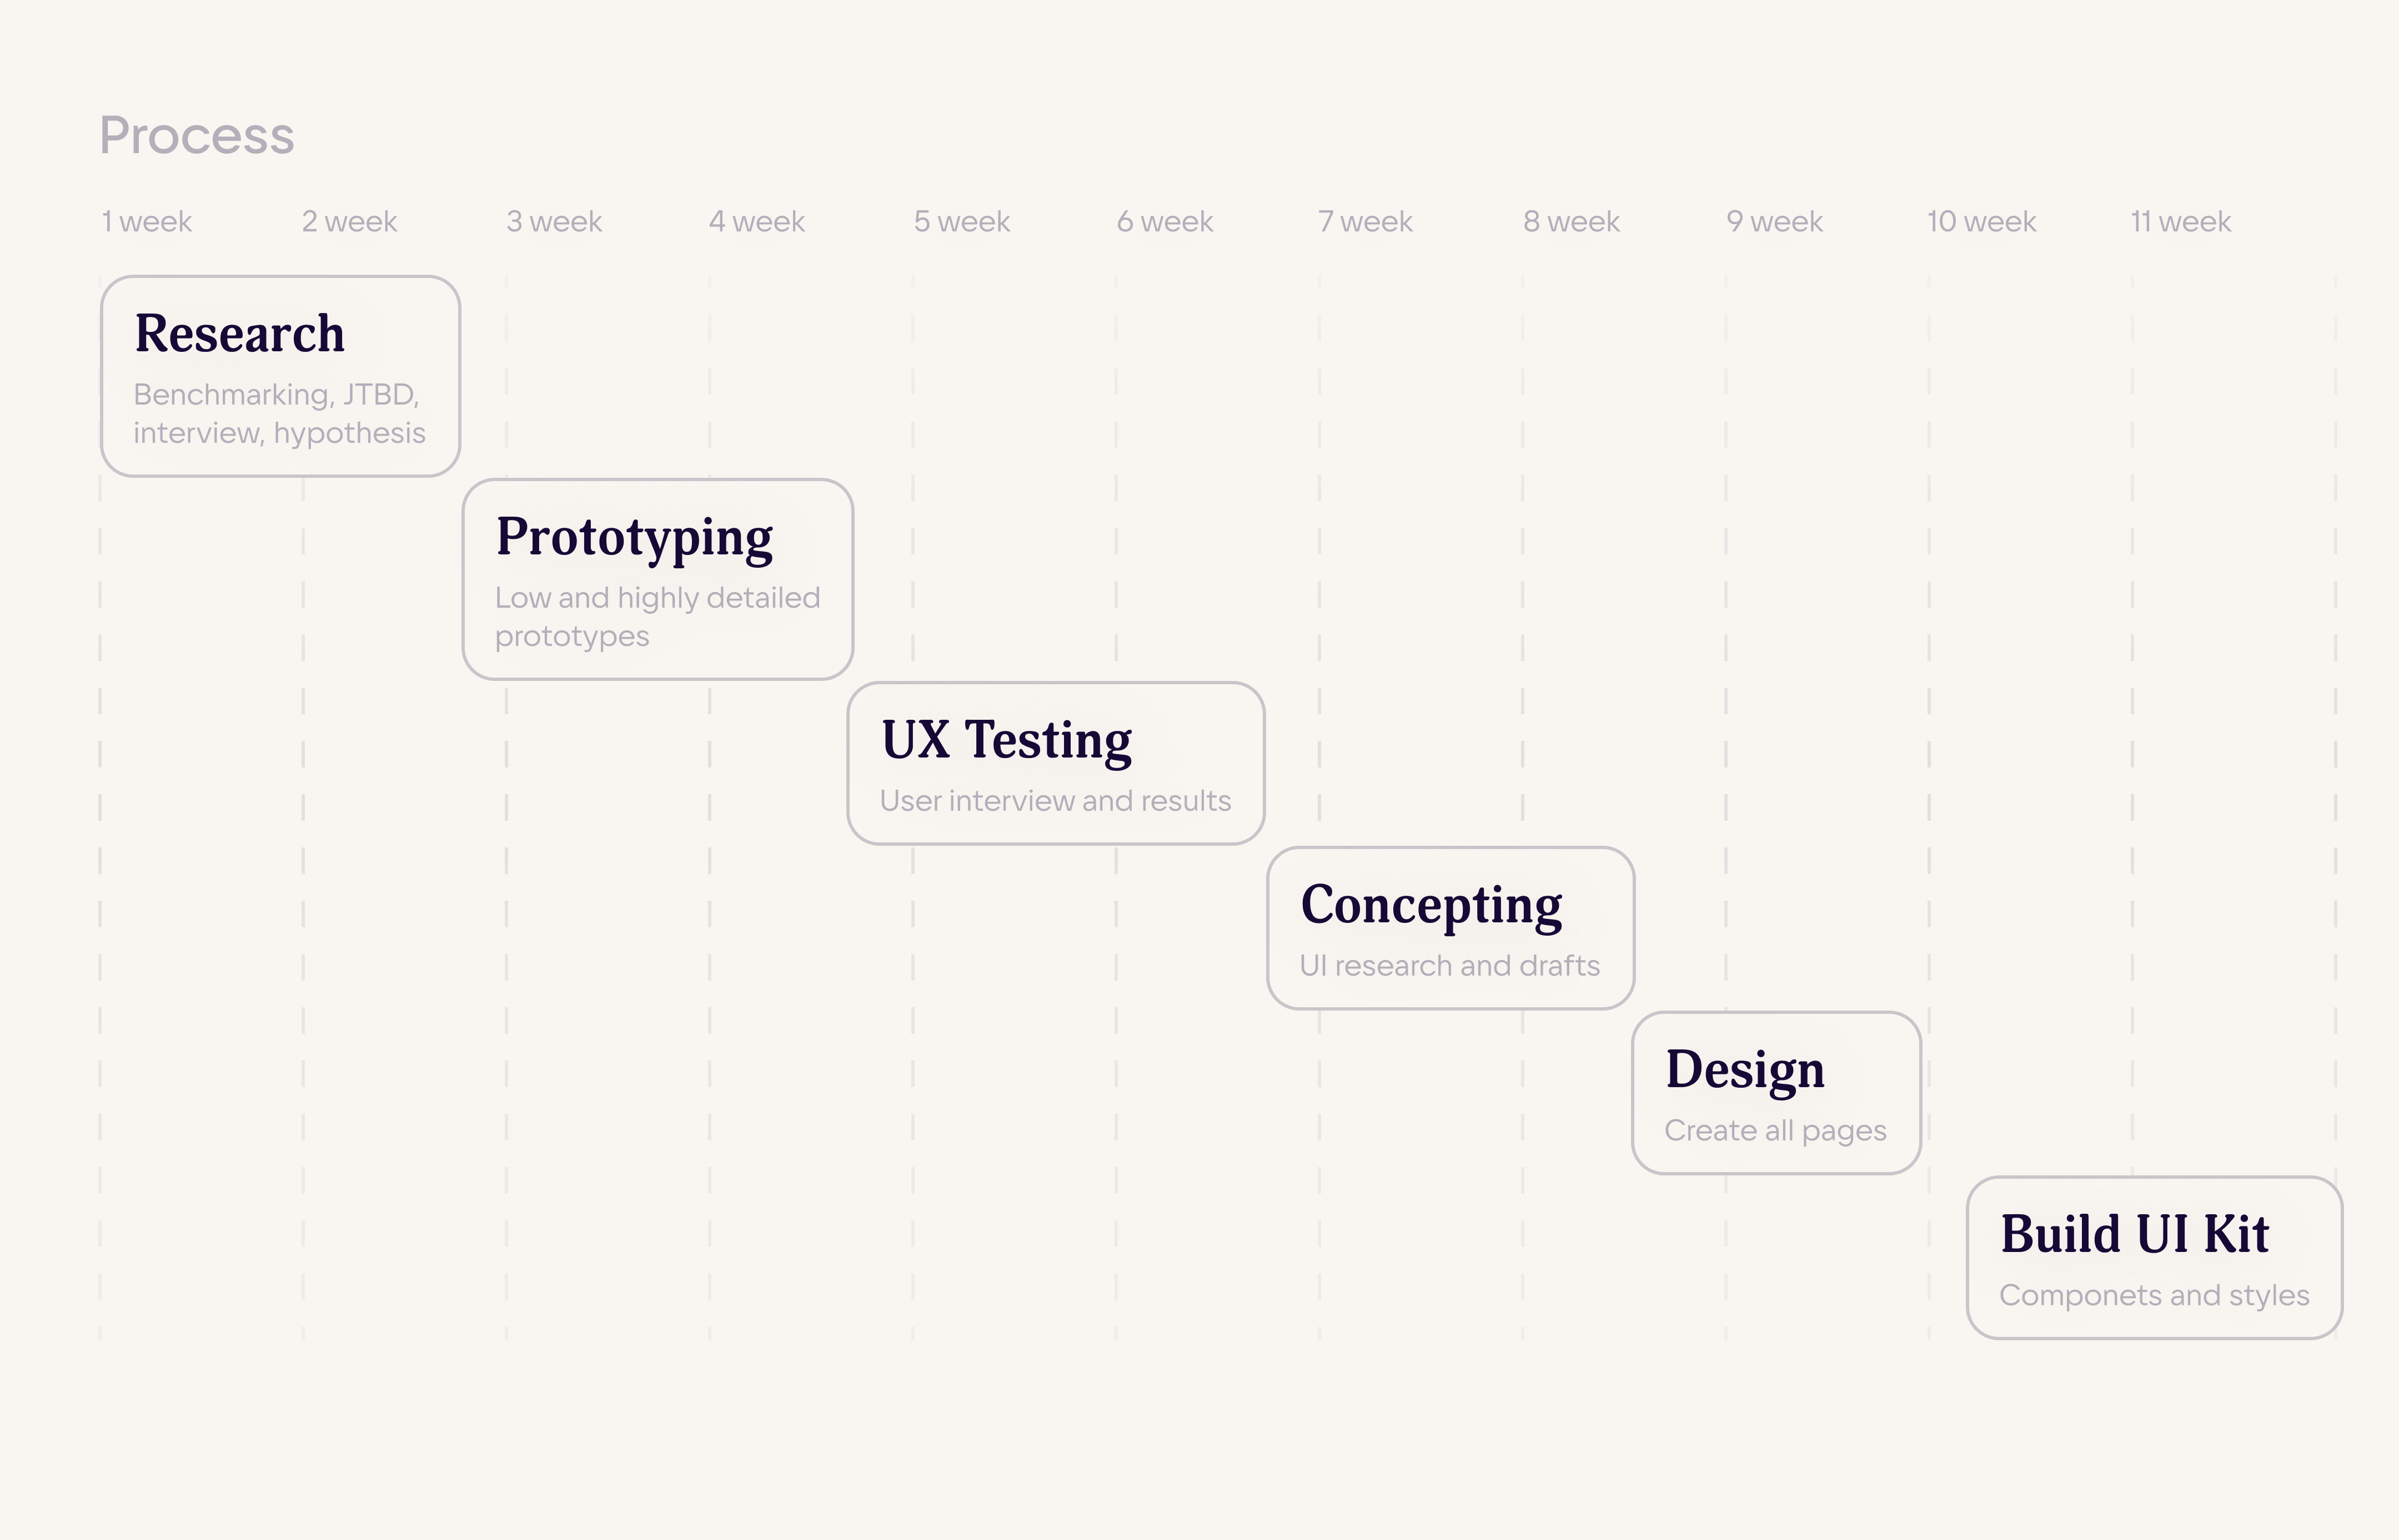
Task: Click the 9 week column label
Action: pos(1775,221)
